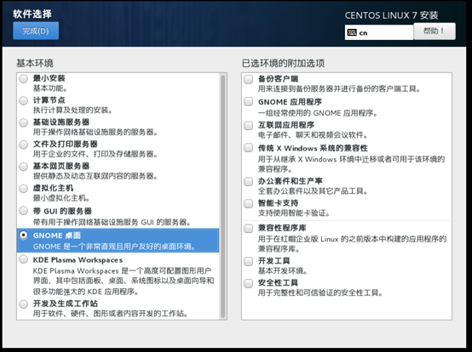472x352 pixels.
Task: Choose 虚拟化主机 radio button
Action: [24, 189]
